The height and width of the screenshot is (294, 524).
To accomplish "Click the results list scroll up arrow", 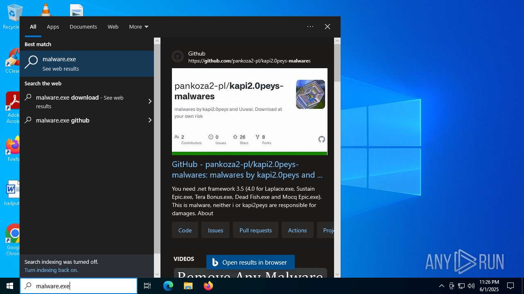I will [x=157, y=41].
